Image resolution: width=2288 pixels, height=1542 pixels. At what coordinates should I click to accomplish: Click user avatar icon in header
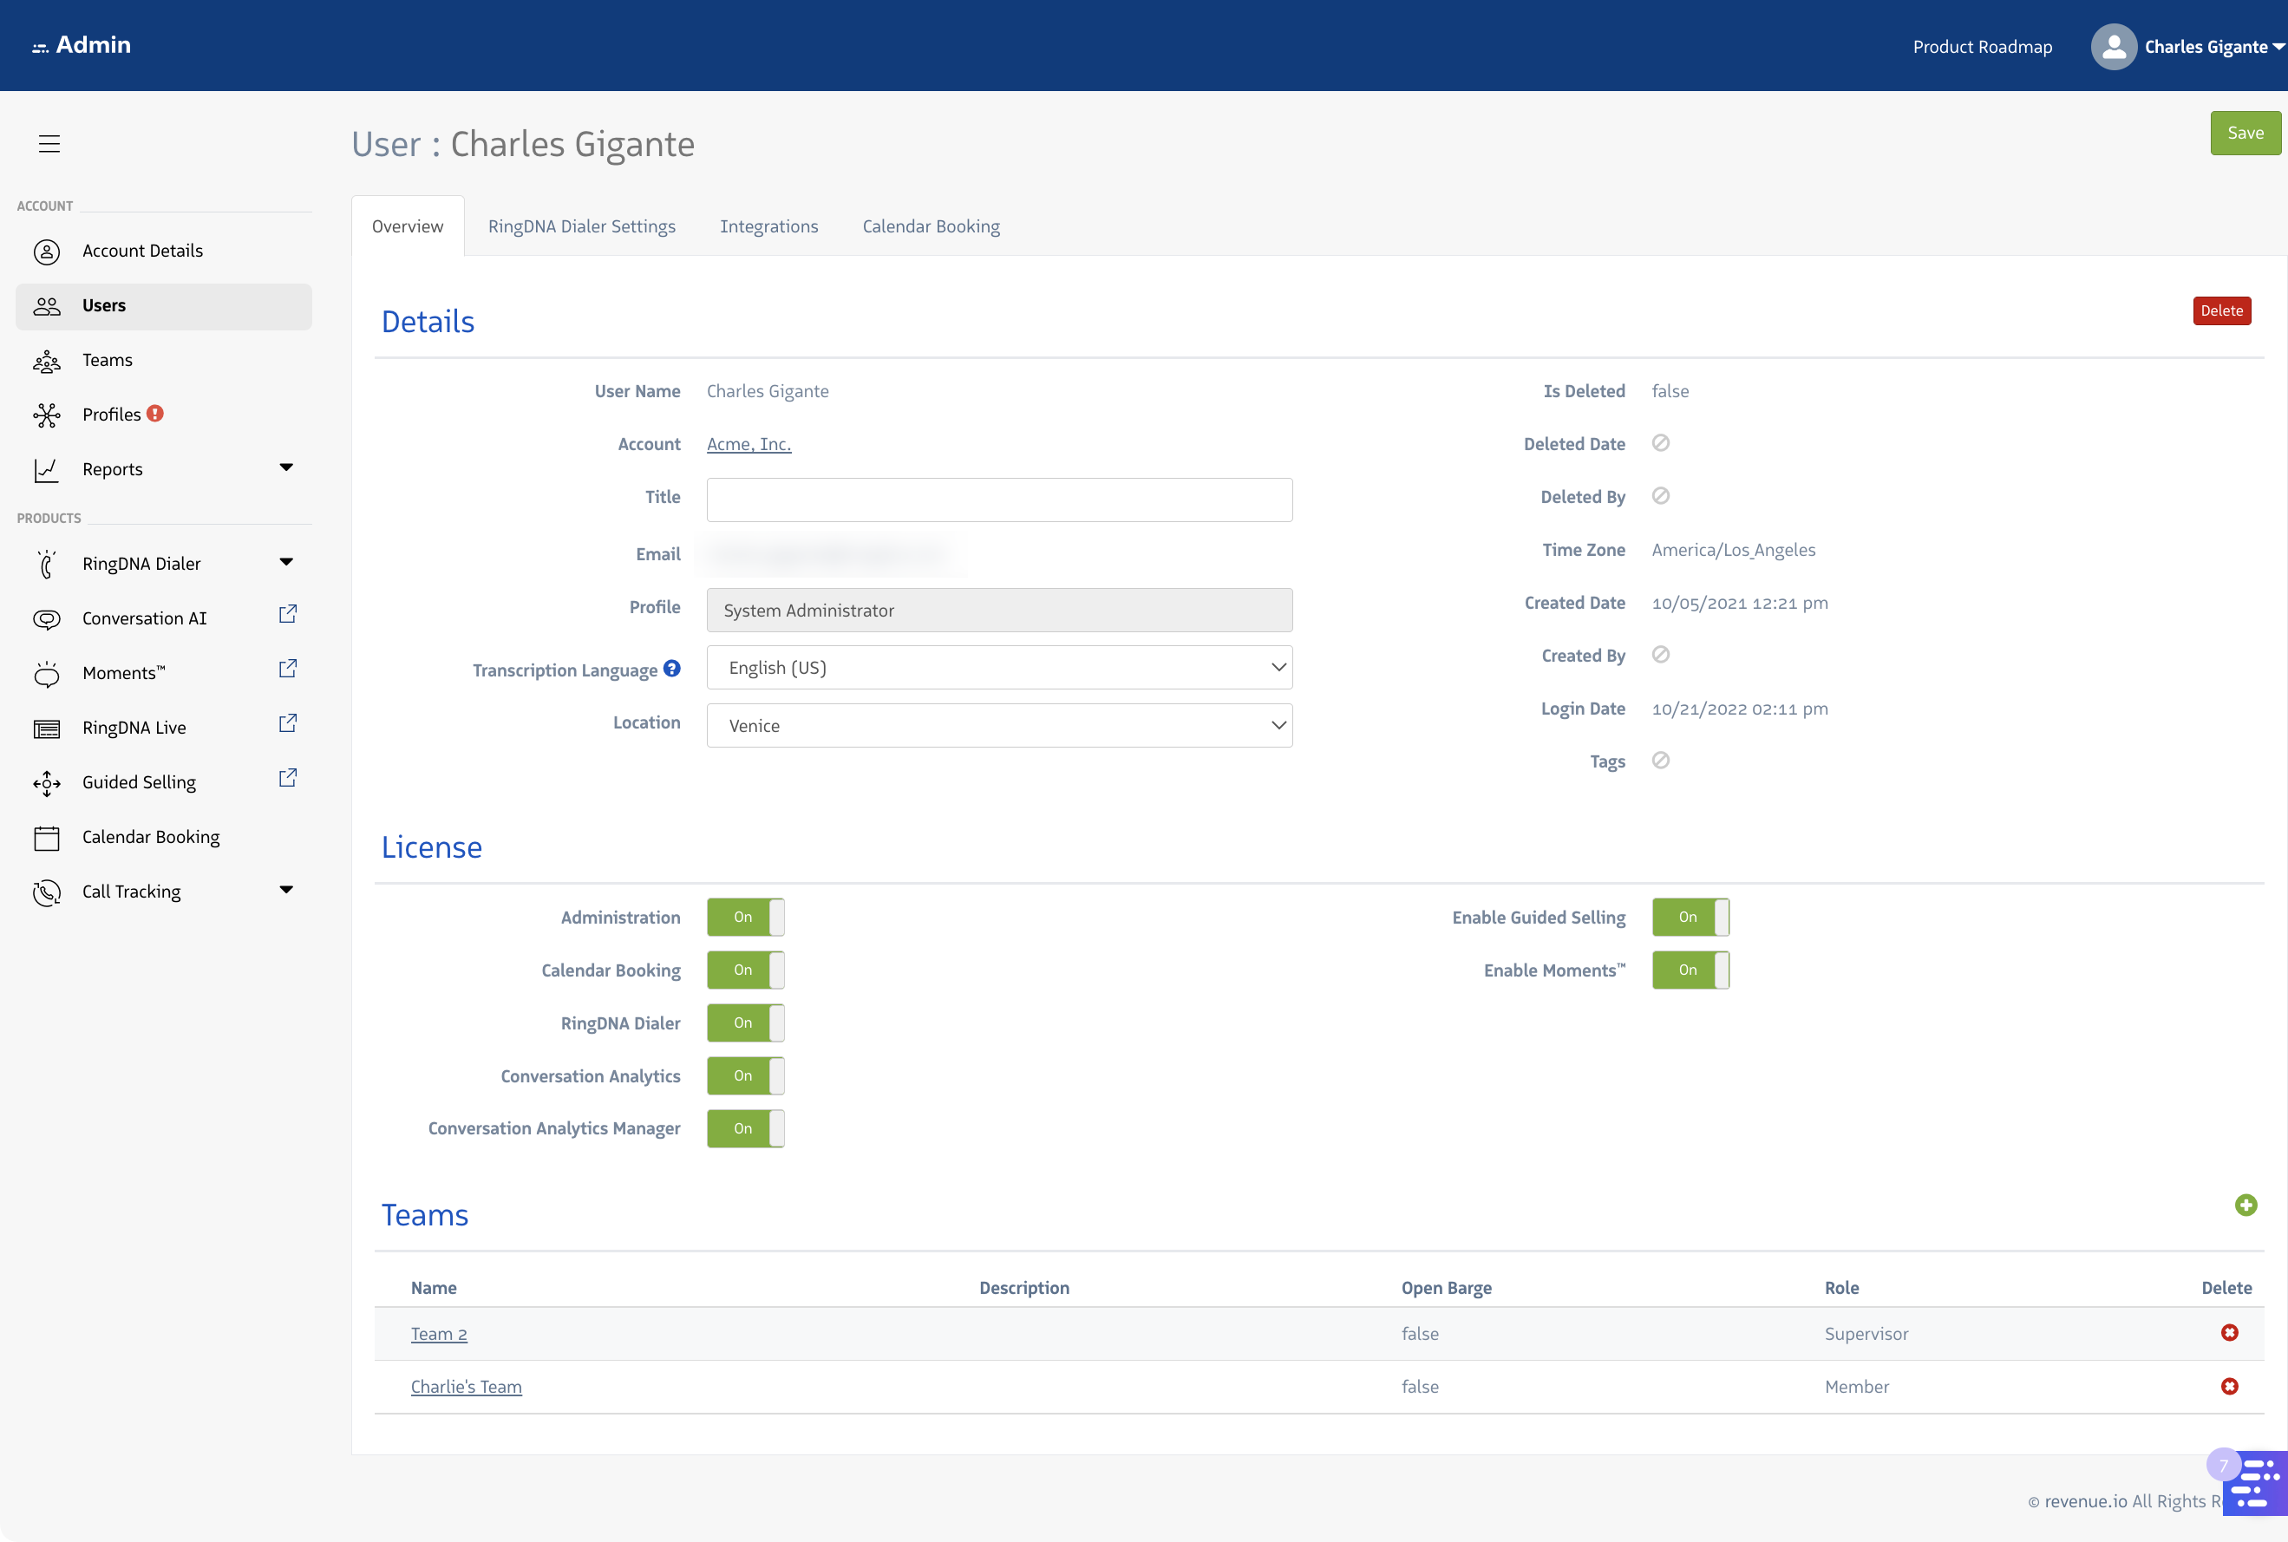[2113, 46]
